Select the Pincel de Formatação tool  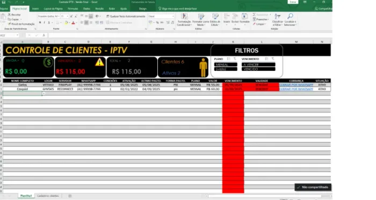click(21, 24)
